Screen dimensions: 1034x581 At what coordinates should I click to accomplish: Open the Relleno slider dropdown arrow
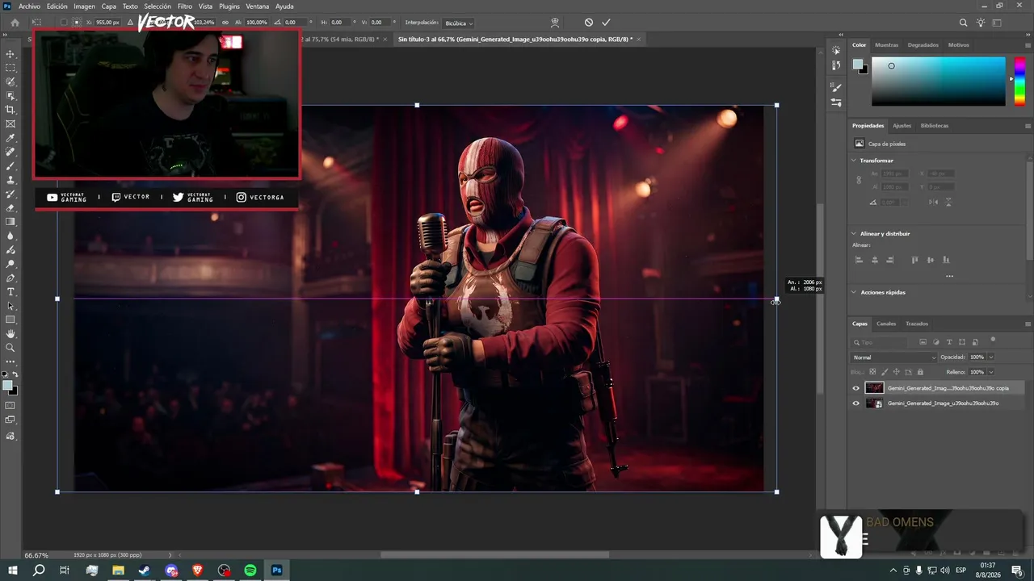click(x=991, y=372)
